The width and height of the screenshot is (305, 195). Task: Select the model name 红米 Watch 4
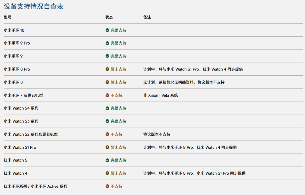tap(16, 173)
